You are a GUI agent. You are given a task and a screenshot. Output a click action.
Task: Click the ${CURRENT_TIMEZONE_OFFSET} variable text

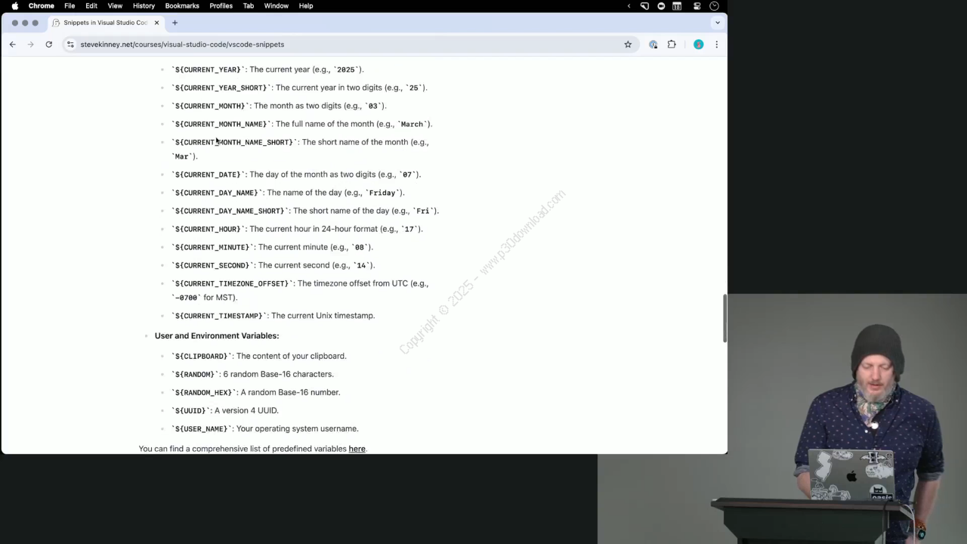click(232, 283)
